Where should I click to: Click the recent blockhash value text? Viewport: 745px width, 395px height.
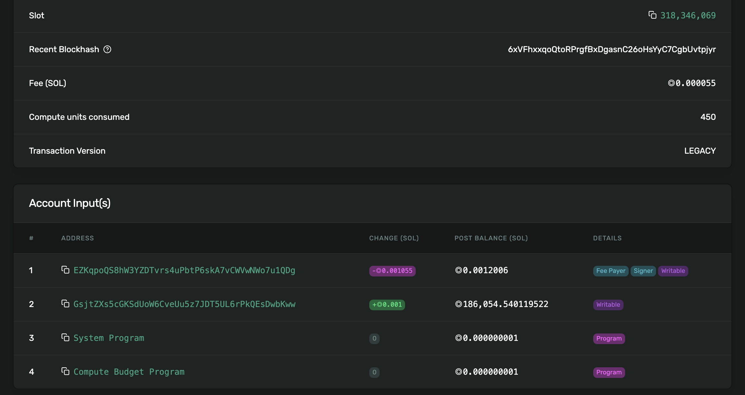click(612, 49)
